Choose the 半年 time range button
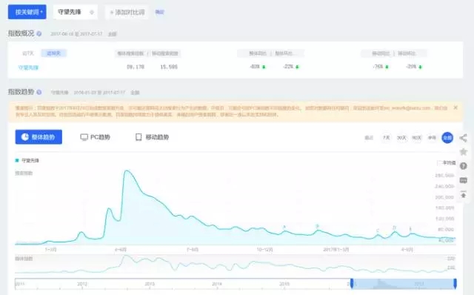This screenshot has height=295, width=474. coord(432,138)
